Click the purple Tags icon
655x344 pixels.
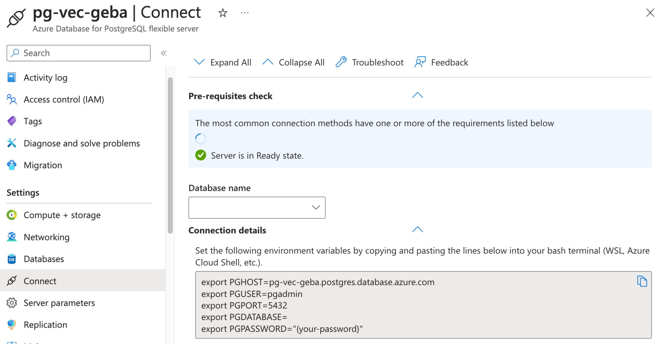pyautogui.click(x=12, y=121)
